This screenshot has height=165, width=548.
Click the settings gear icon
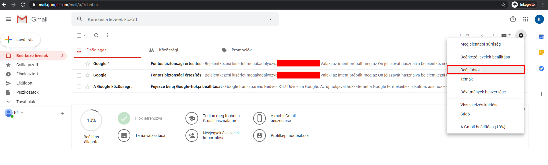coord(521,35)
